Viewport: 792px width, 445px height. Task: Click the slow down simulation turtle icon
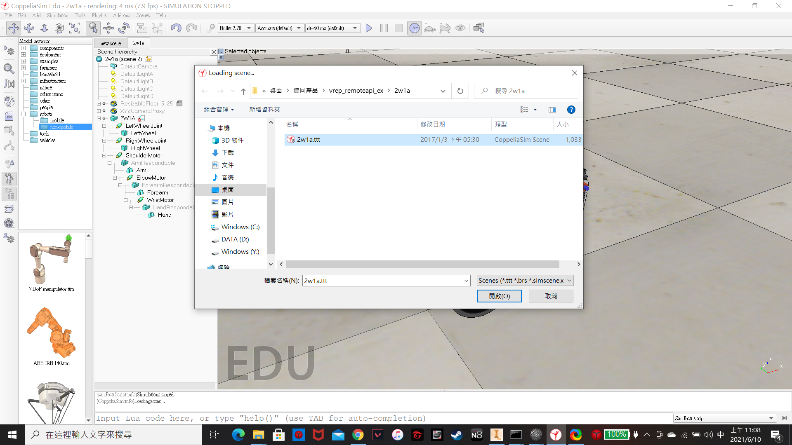tap(430, 28)
